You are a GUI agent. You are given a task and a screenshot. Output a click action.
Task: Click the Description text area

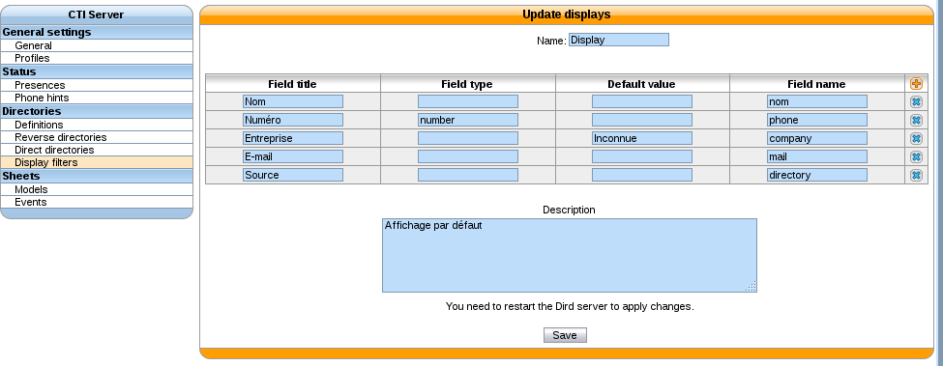570,256
